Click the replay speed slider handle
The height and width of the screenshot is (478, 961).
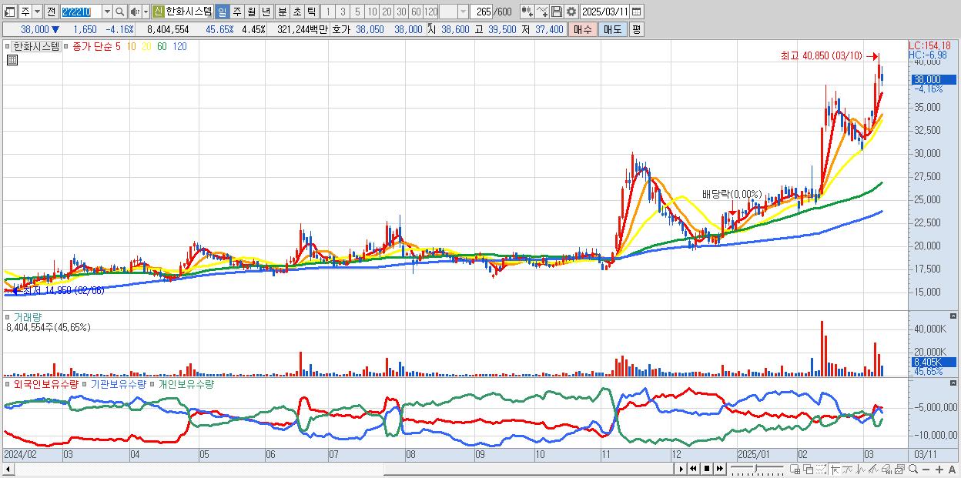coord(755,469)
